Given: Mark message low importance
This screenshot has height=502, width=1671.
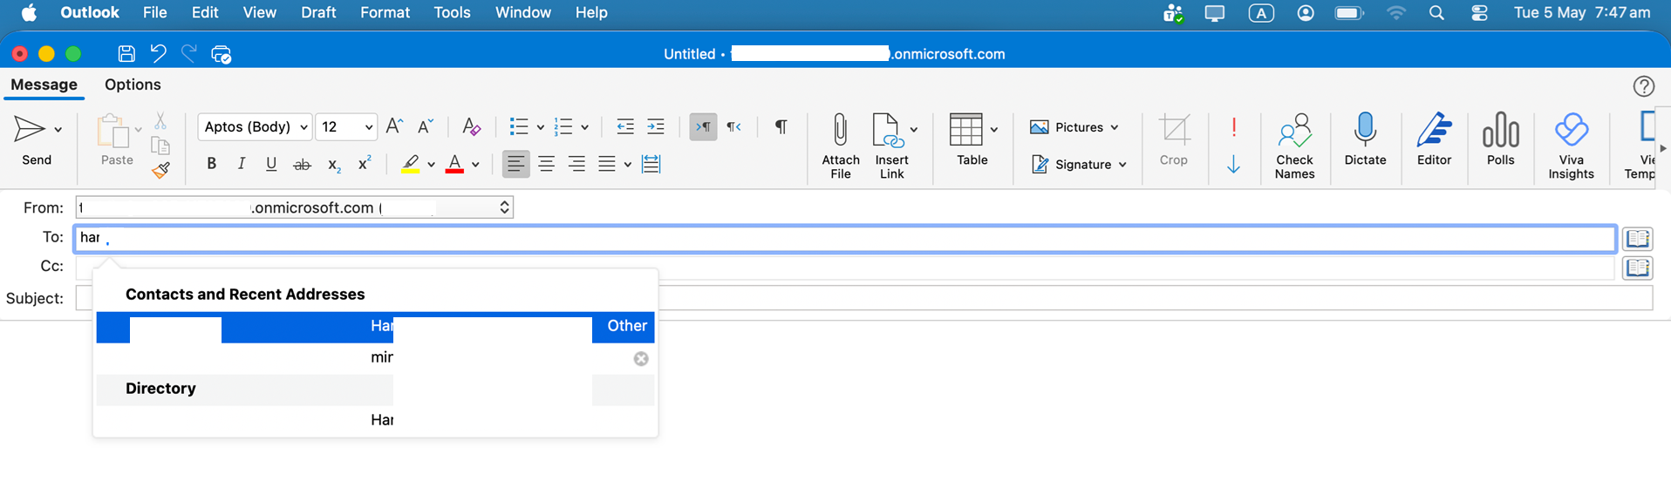Looking at the screenshot, I should (1234, 165).
